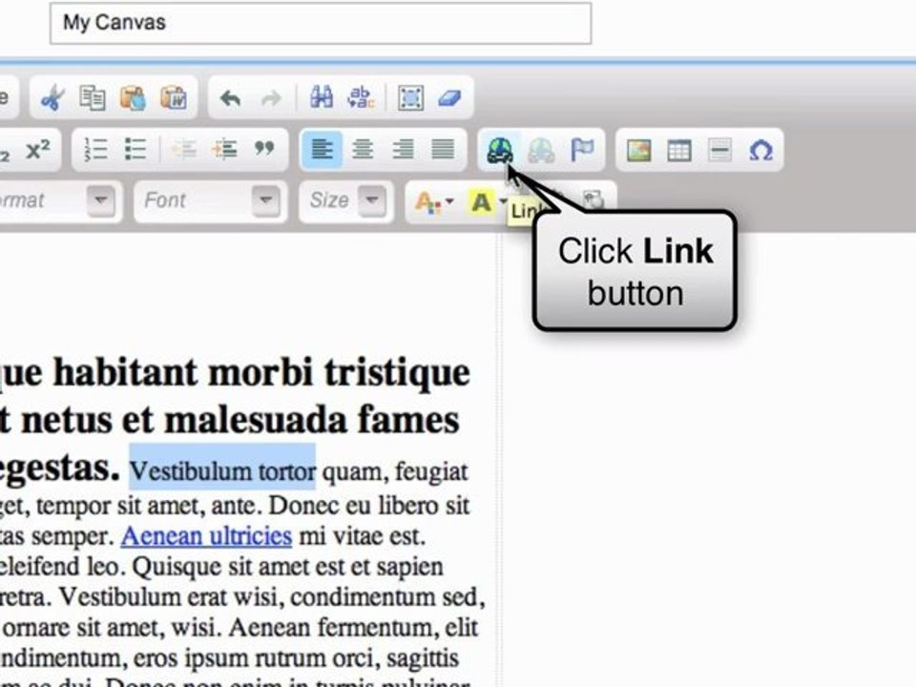Click the Paste clipboard icon
Viewport: 916px width, 687px height.
[133, 98]
